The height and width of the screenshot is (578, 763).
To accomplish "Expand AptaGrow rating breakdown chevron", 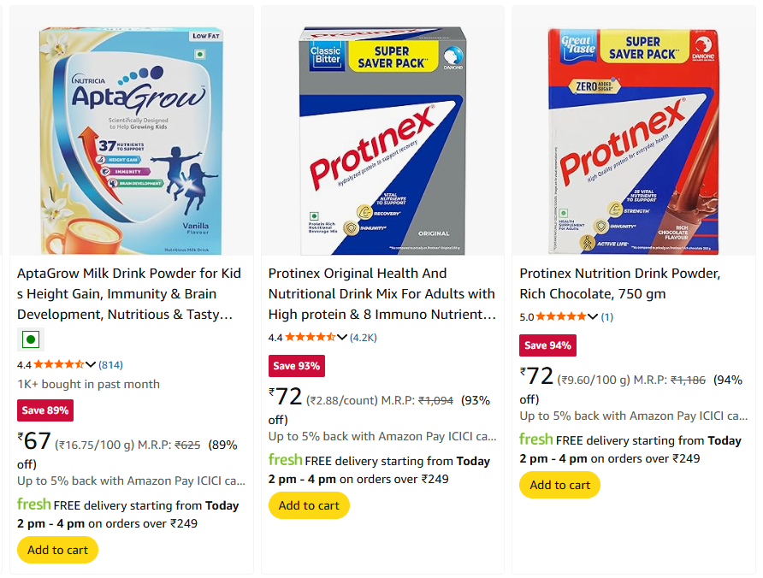I will (91, 365).
